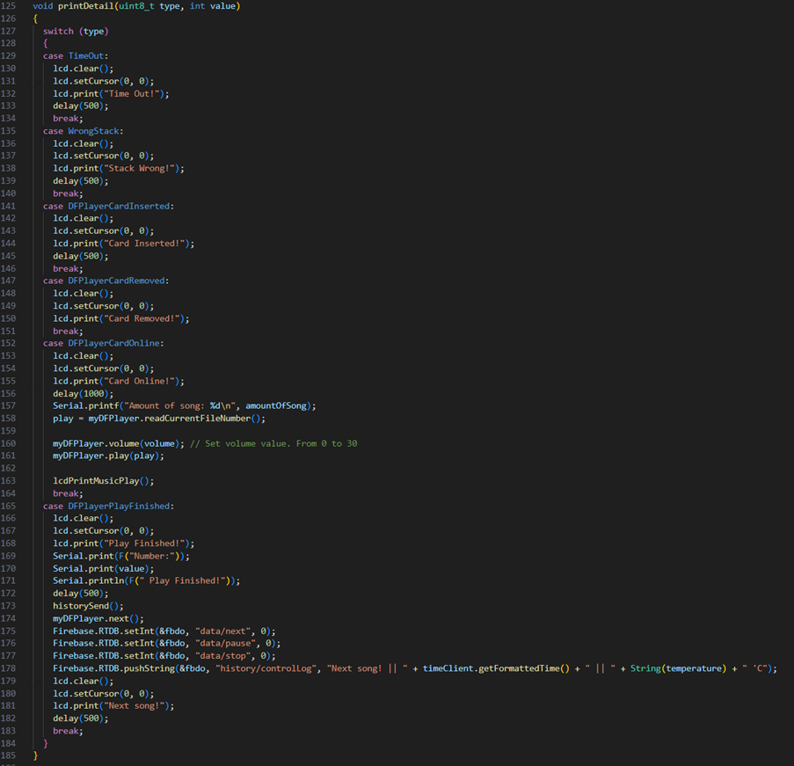The image size is (794, 766).
Task: Click the lcdPrintMusicPlay function call
Action: (x=97, y=481)
